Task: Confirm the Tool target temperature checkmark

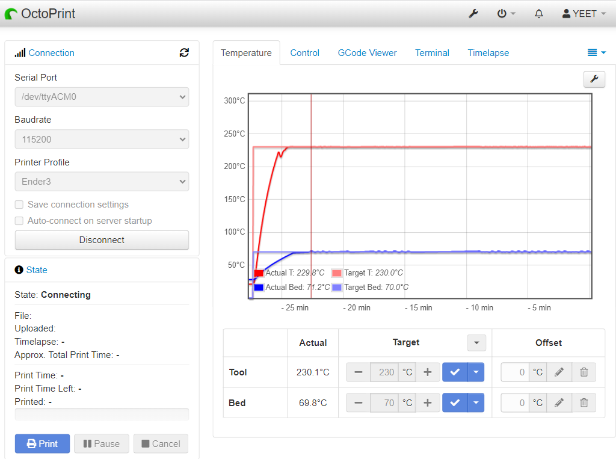Action: pyautogui.click(x=455, y=372)
